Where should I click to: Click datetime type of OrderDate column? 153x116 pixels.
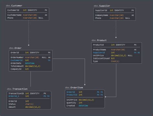(x=30, y=63)
